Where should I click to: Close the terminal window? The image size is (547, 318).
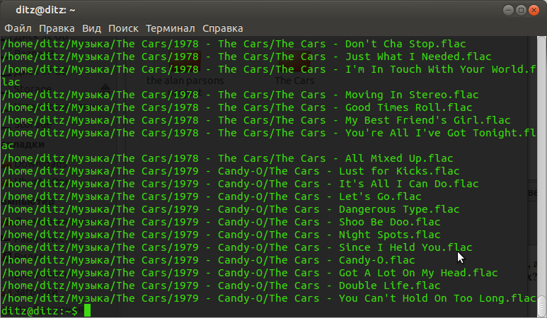point(534,10)
